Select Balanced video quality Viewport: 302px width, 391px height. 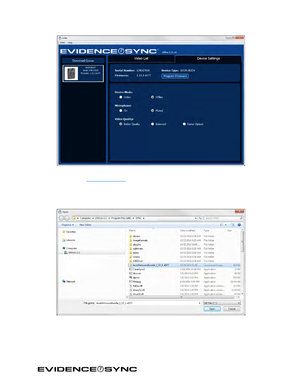click(x=152, y=124)
